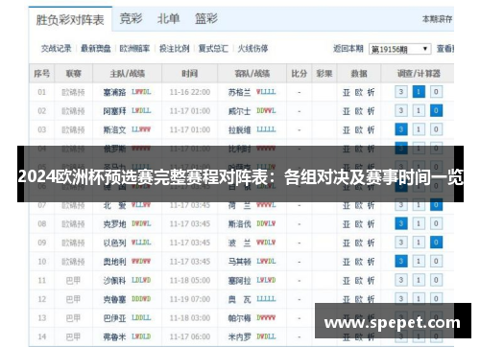
Task: Toggle pick 1 for row 02 阿塞拜
Action: click(419, 111)
